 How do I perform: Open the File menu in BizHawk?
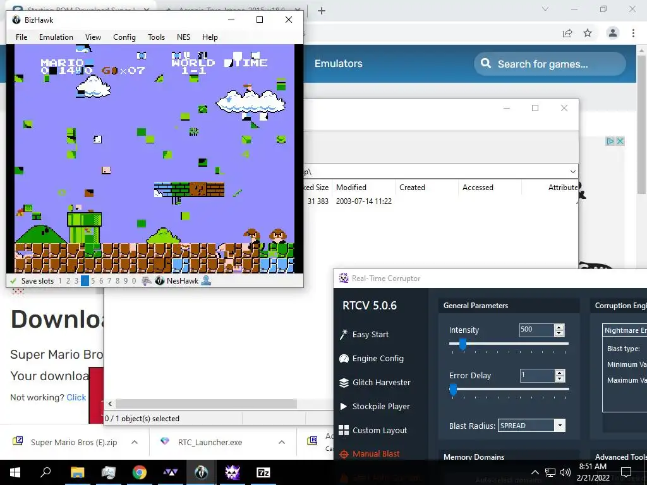[21, 37]
